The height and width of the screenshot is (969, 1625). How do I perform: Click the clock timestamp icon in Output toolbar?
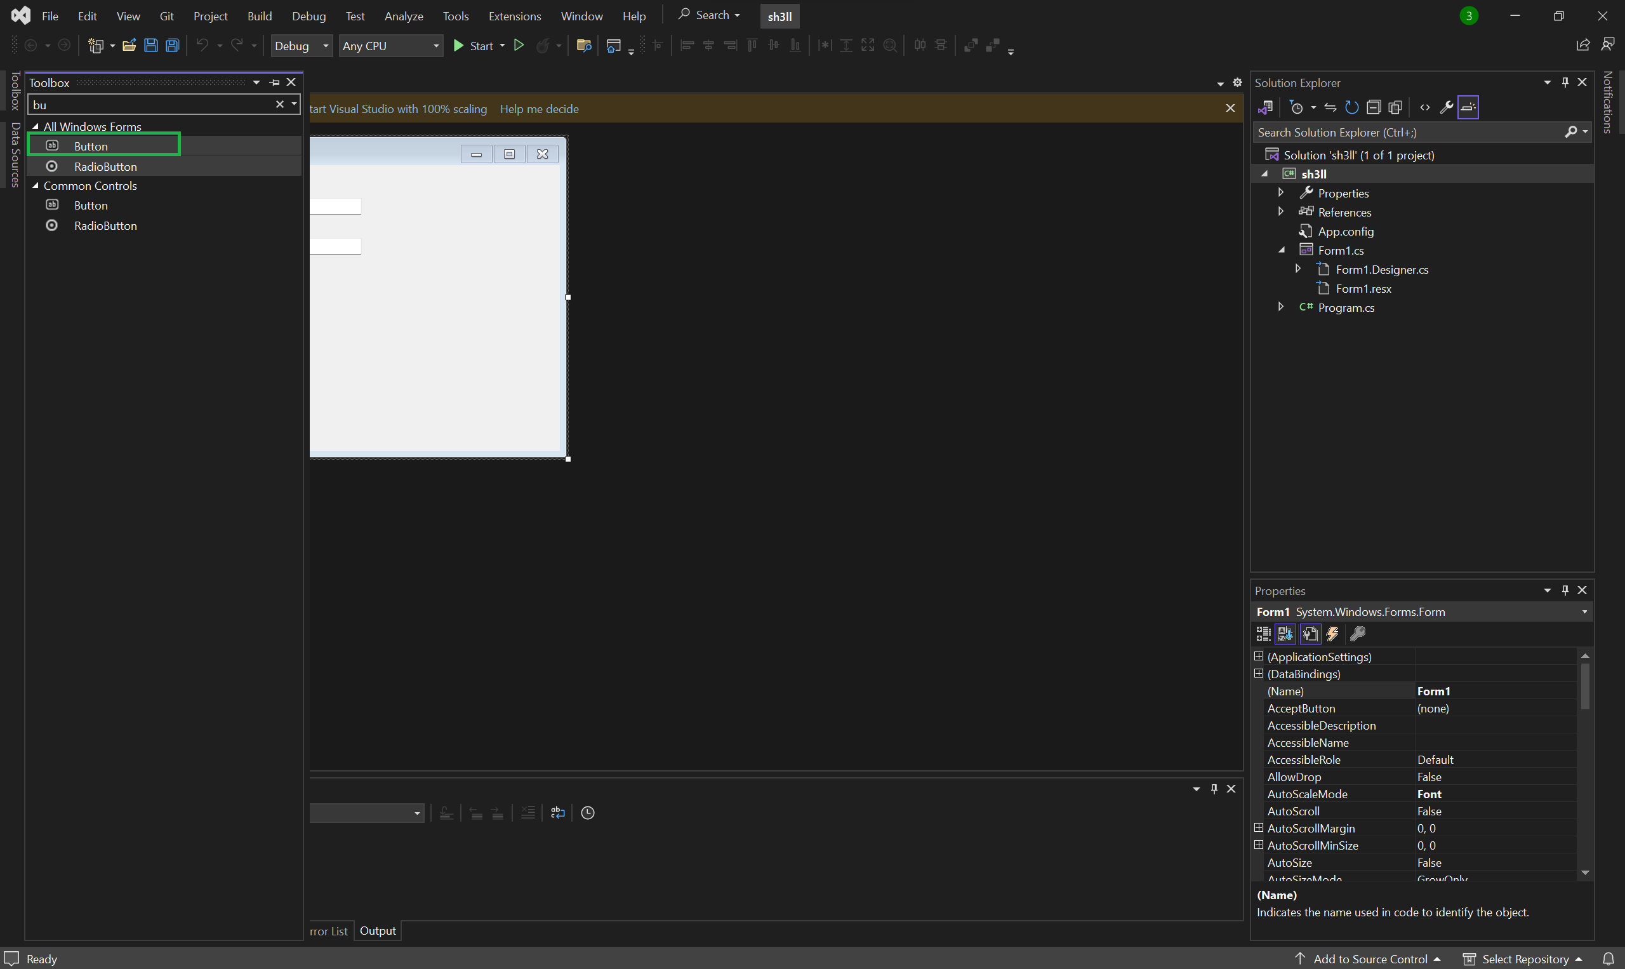click(x=587, y=813)
